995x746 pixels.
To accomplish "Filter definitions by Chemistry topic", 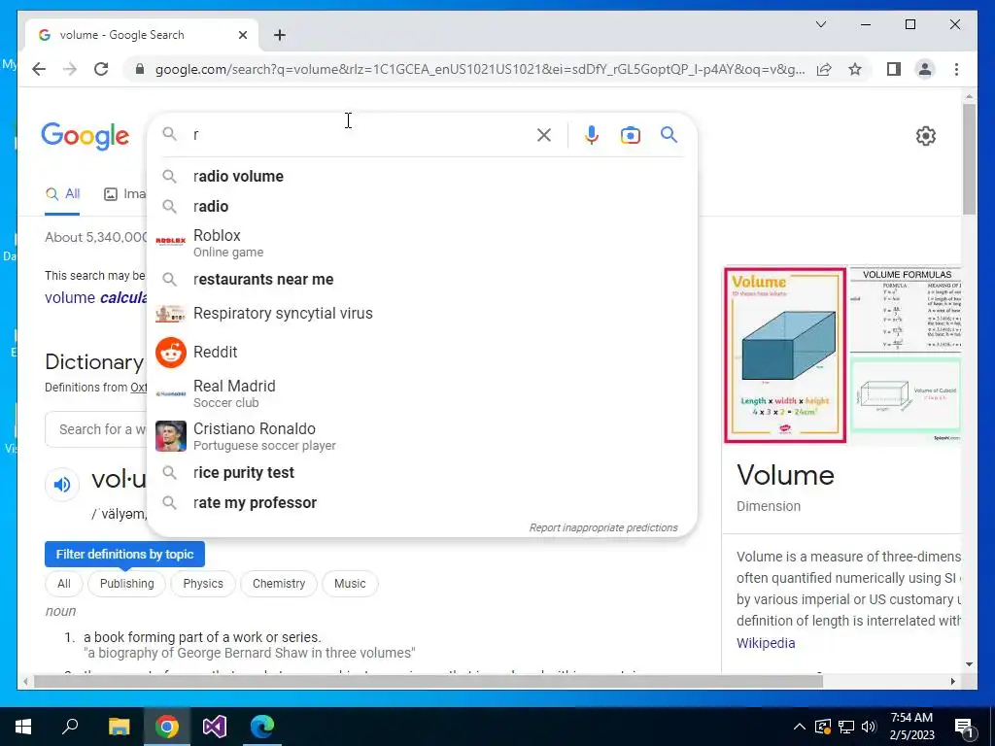I will click(279, 584).
